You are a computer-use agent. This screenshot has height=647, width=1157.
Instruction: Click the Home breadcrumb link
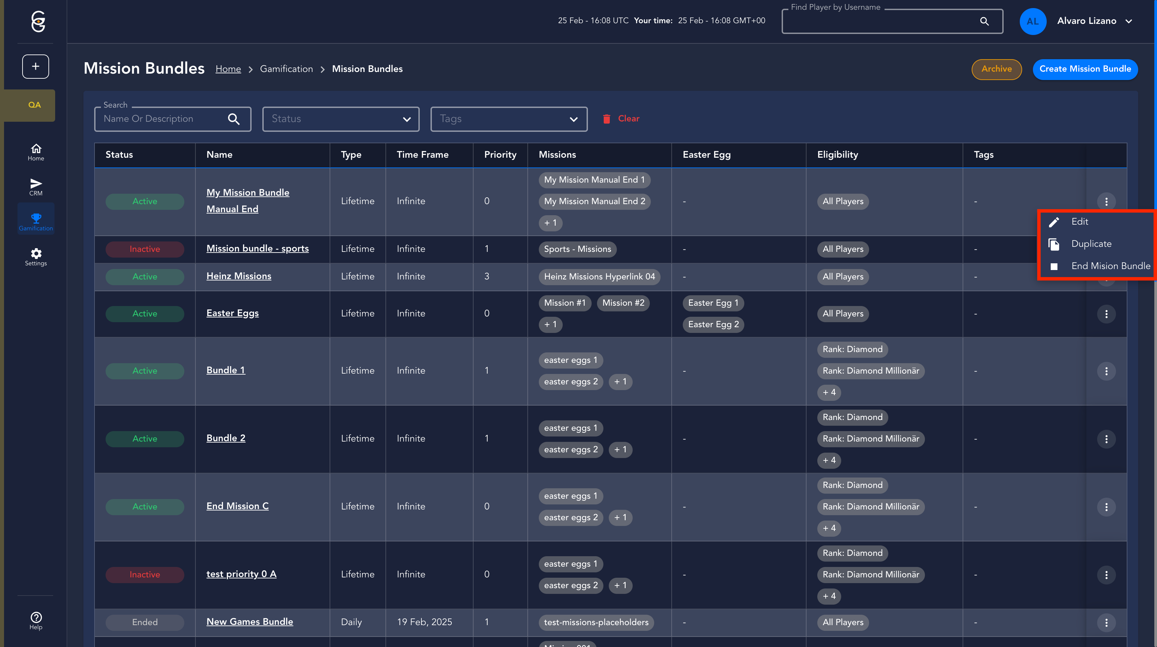228,69
